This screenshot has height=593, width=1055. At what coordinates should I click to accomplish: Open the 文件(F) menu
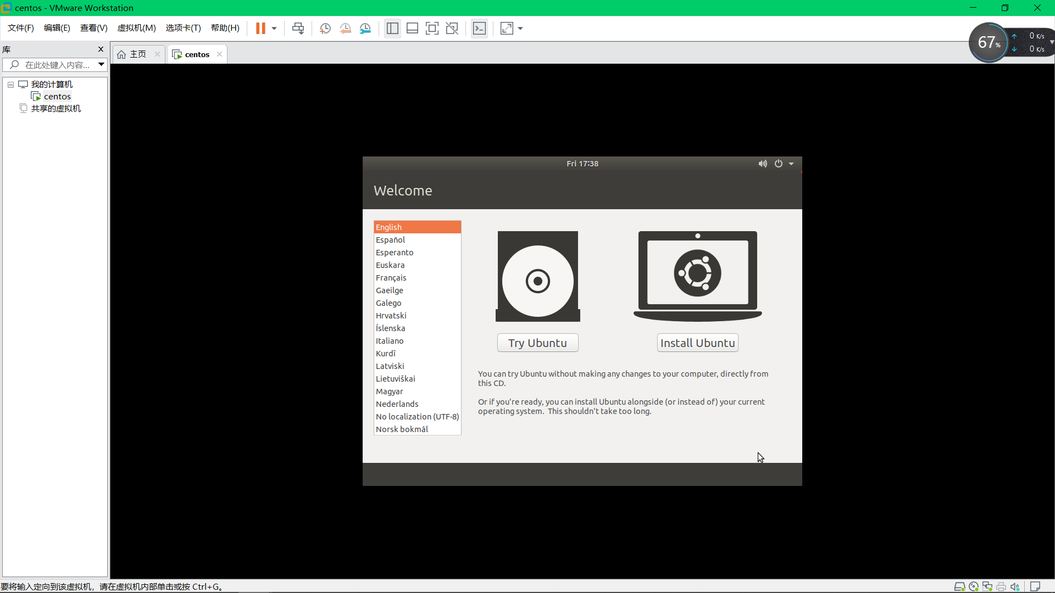(21, 28)
